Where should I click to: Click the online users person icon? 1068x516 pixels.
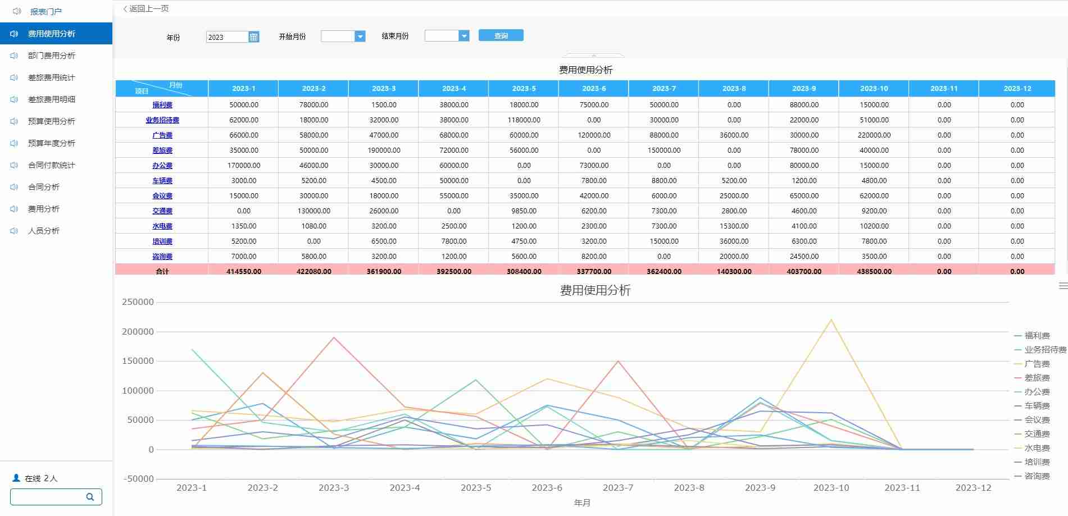pyautogui.click(x=16, y=478)
